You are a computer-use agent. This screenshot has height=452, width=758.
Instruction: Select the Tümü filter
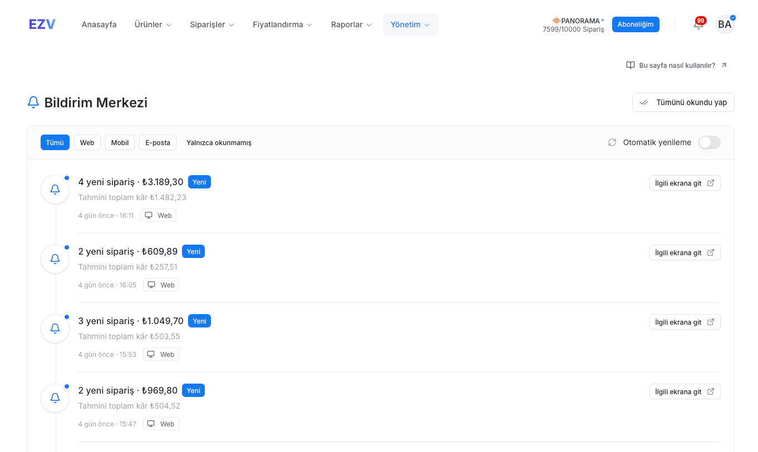coord(55,142)
